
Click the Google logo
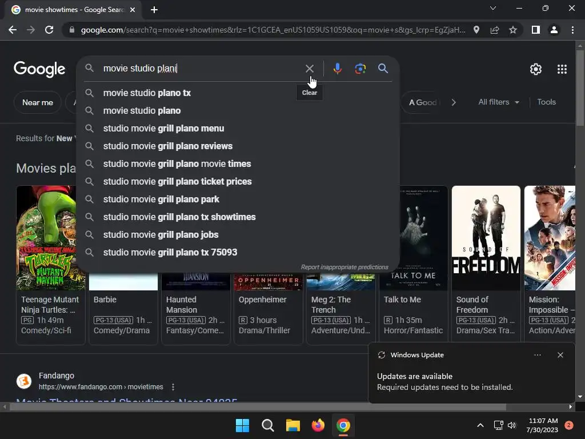click(x=39, y=69)
